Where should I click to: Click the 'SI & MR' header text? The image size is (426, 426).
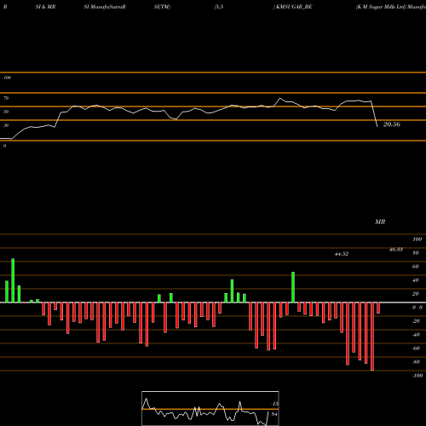45,7
